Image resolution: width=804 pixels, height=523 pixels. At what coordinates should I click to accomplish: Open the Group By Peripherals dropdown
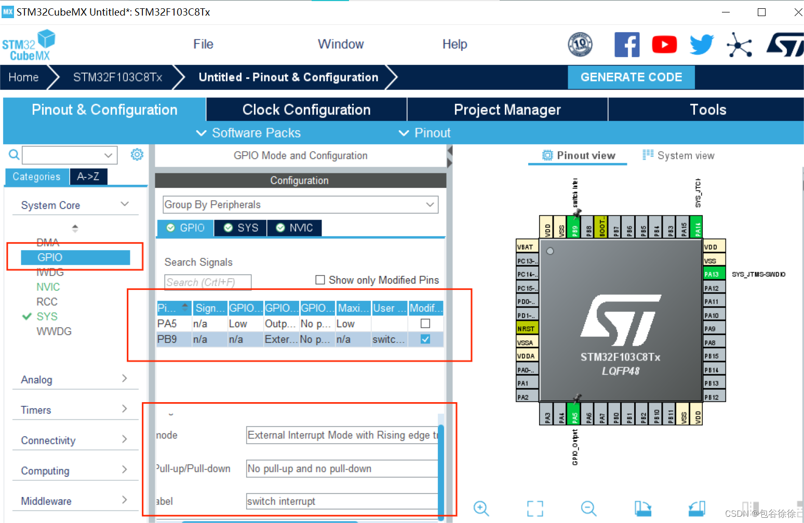pos(300,204)
